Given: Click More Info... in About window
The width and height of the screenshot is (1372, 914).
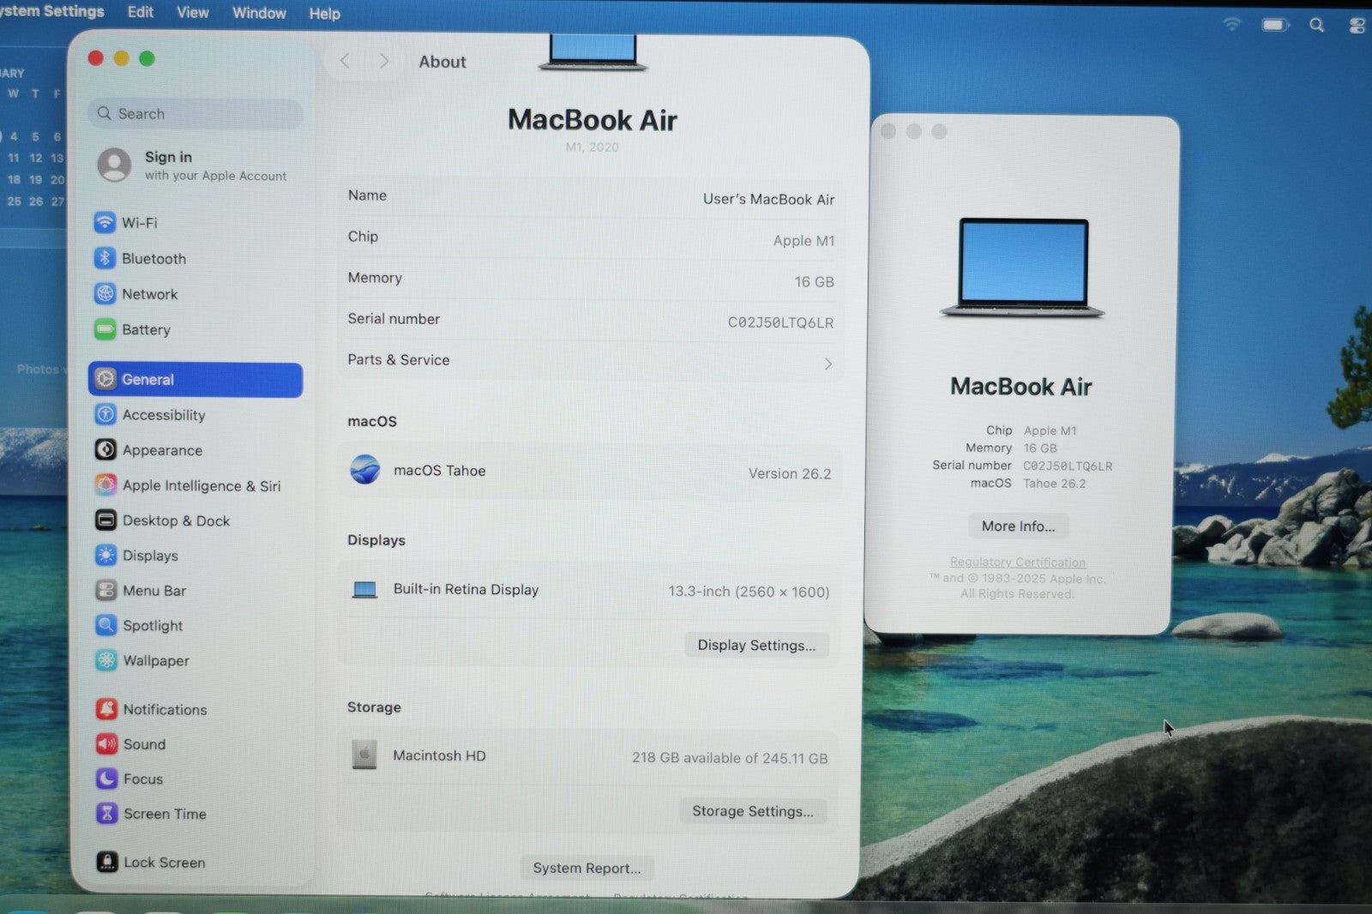Looking at the screenshot, I should [1018, 526].
